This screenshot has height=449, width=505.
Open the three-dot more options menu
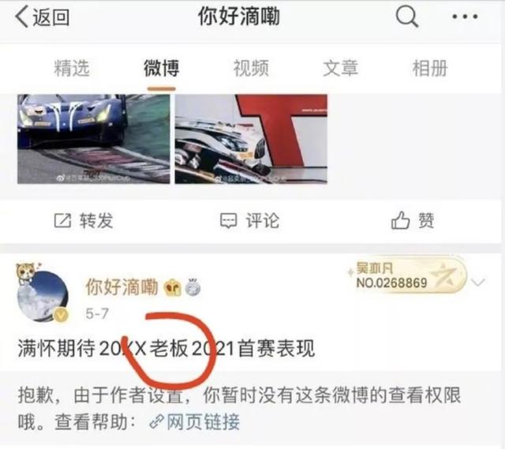[x=465, y=17]
